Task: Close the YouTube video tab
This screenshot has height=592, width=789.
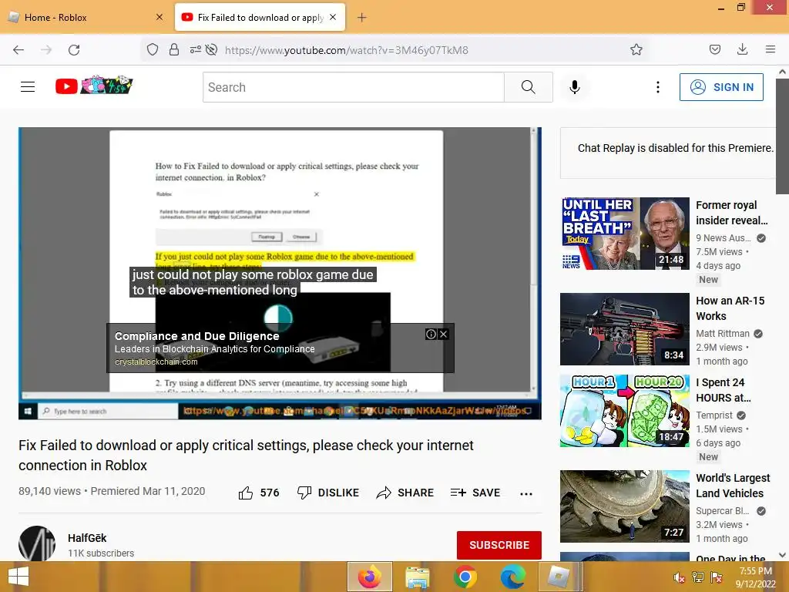Action: click(x=333, y=17)
